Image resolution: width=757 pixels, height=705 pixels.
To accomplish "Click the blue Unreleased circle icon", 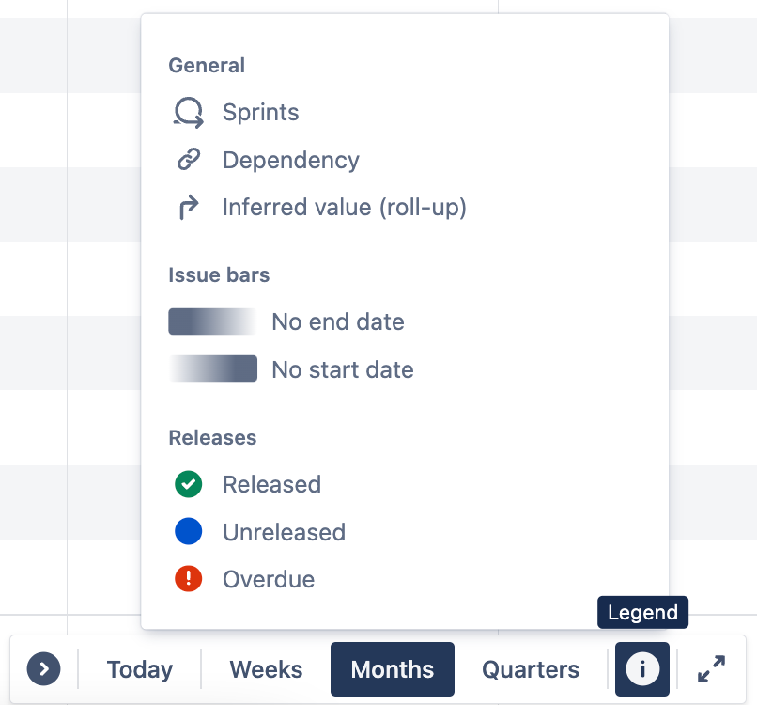I will pos(188,531).
